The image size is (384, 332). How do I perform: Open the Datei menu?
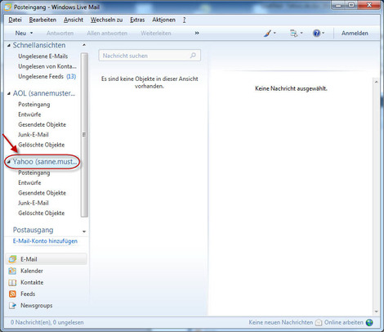pos(15,20)
